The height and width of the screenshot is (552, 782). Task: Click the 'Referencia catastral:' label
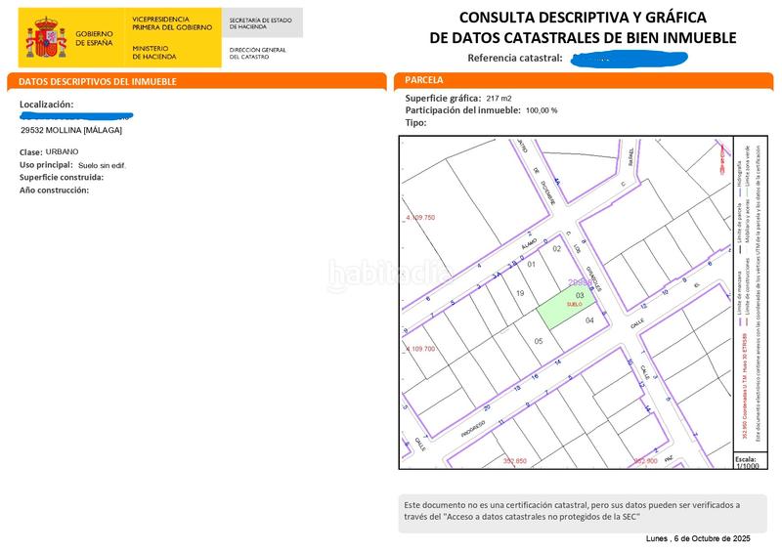click(515, 58)
